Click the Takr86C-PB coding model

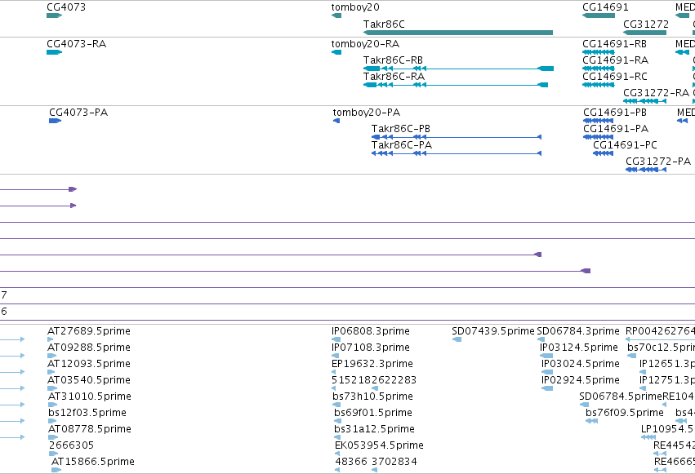[x=457, y=137]
